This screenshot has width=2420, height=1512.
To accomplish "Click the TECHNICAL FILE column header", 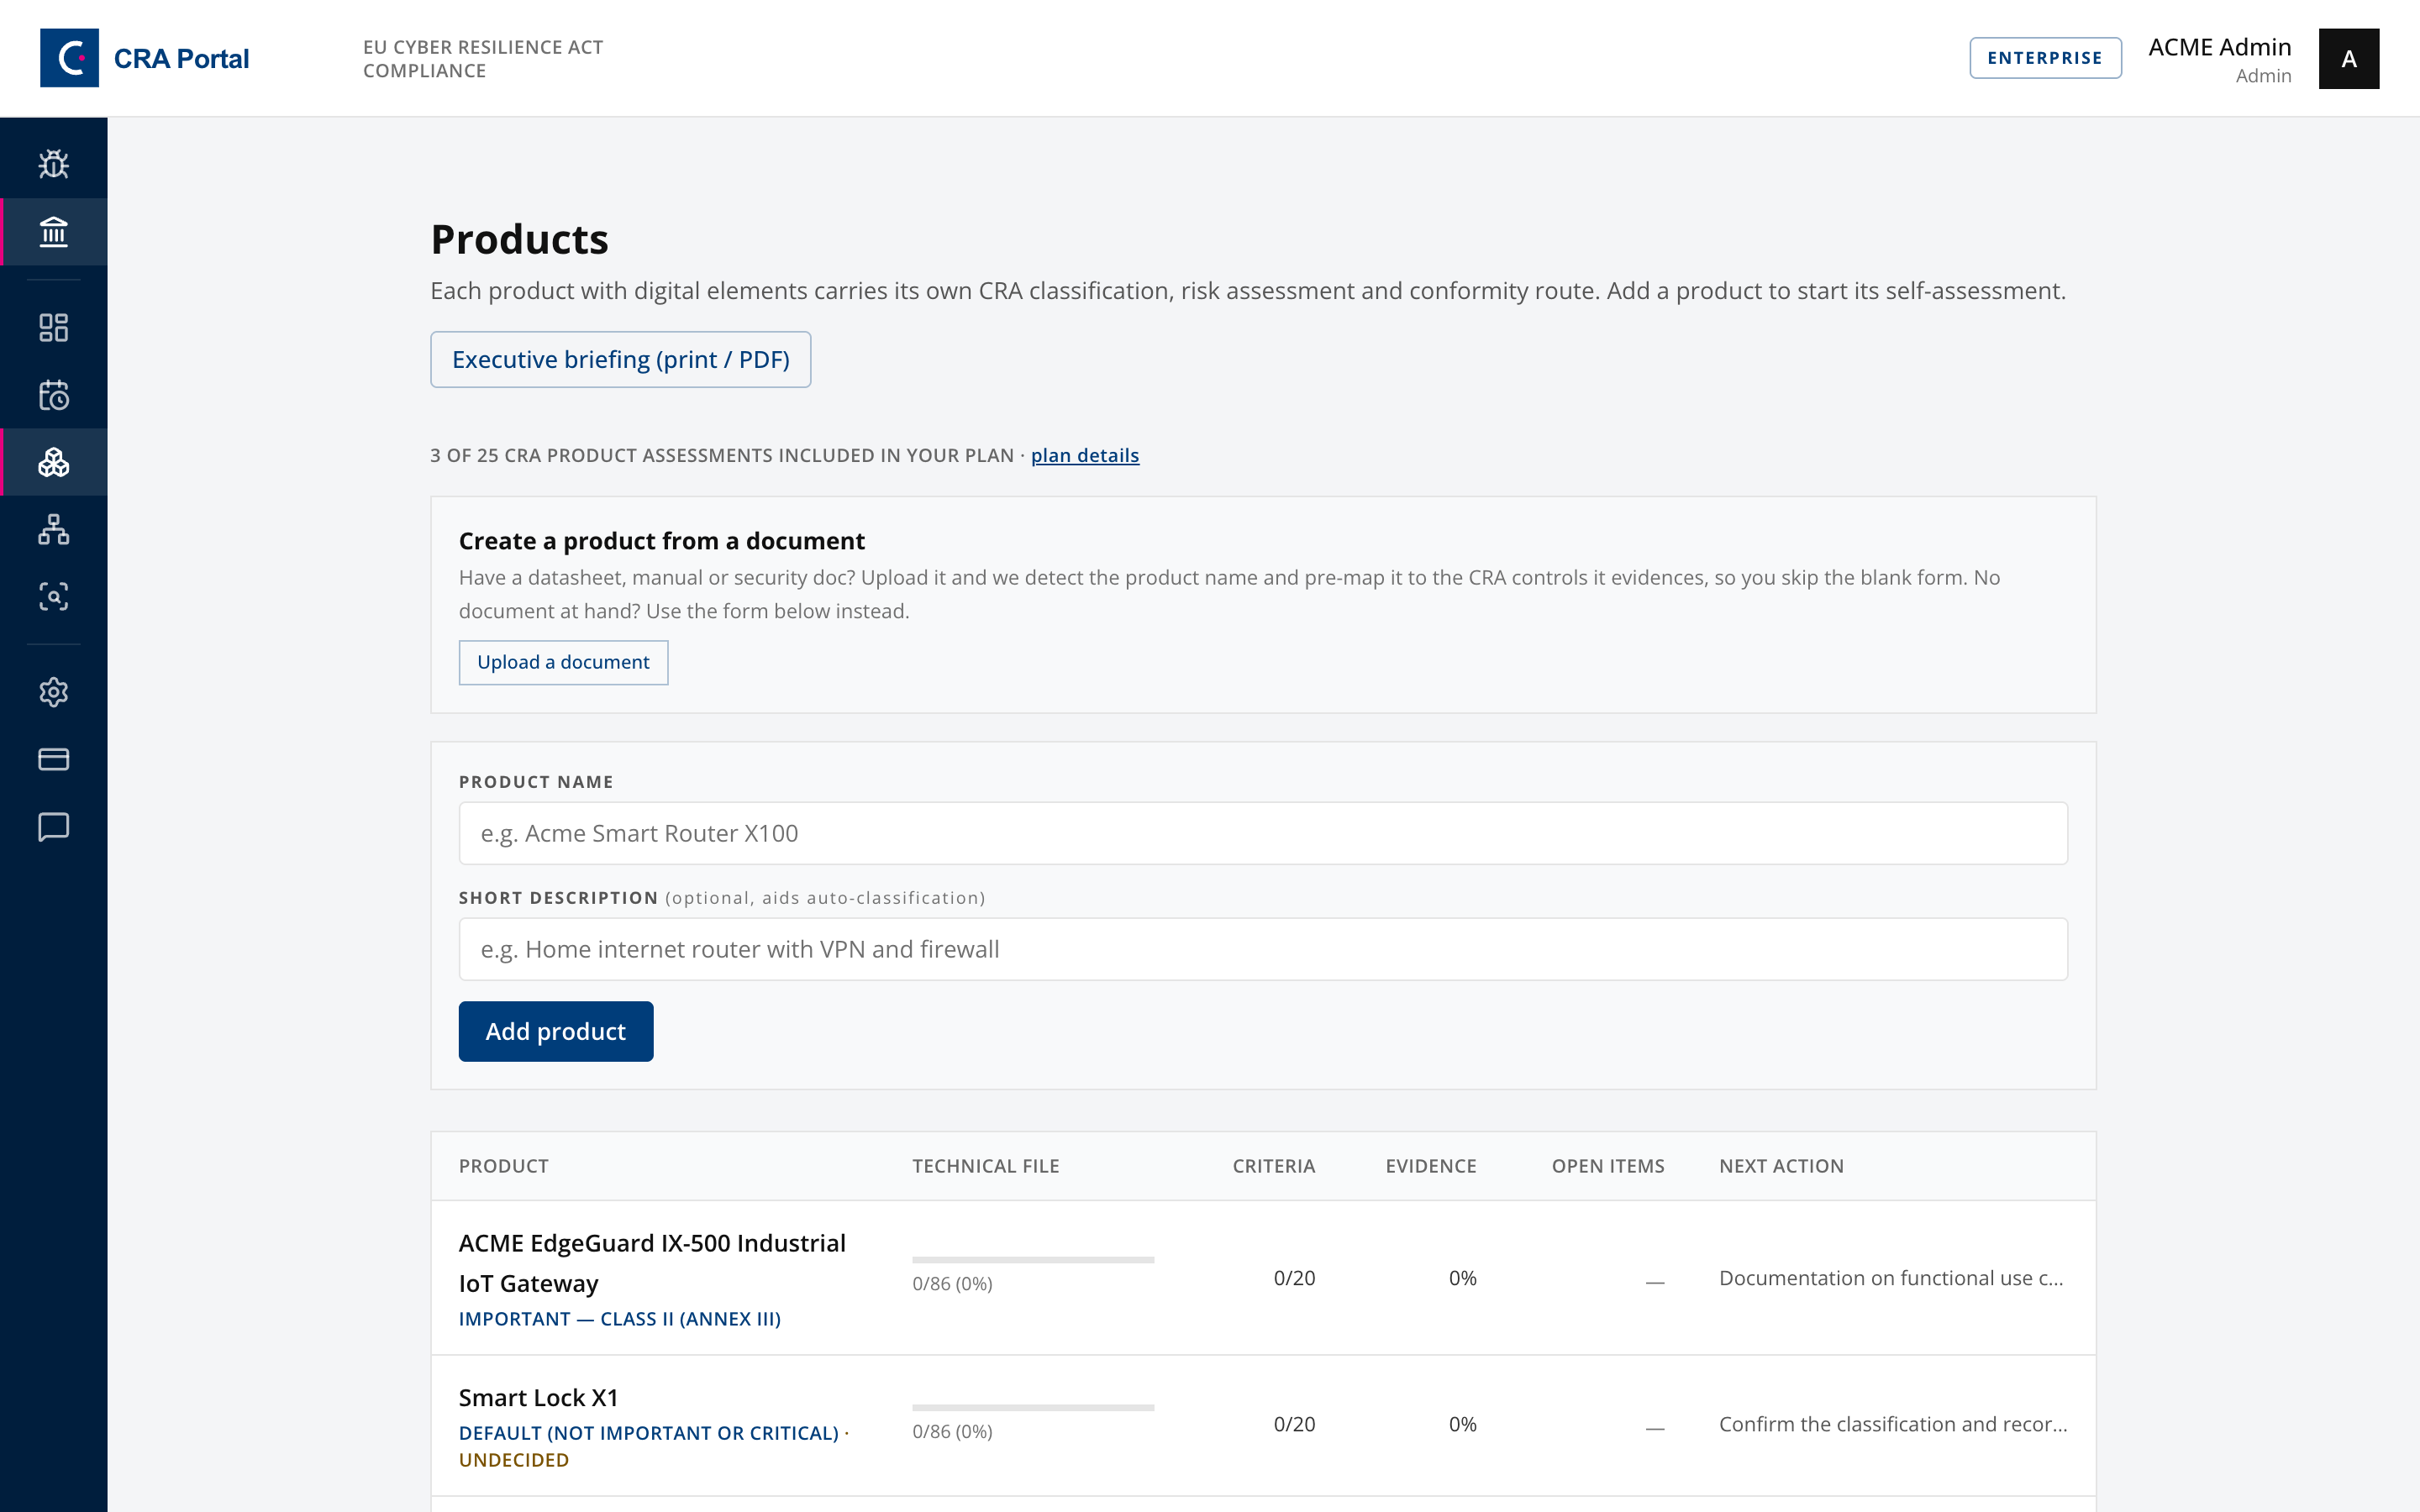I will click(x=985, y=1166).
